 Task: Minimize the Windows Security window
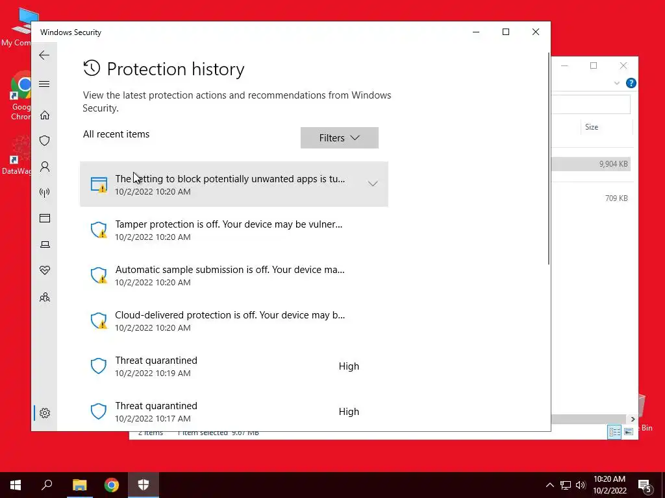pyautogui.click(x=476, y=32)
